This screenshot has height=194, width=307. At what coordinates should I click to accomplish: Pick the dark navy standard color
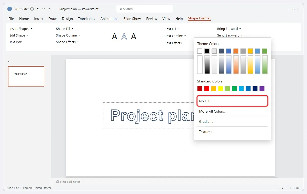pyautogui.click(x=255, y=89)
